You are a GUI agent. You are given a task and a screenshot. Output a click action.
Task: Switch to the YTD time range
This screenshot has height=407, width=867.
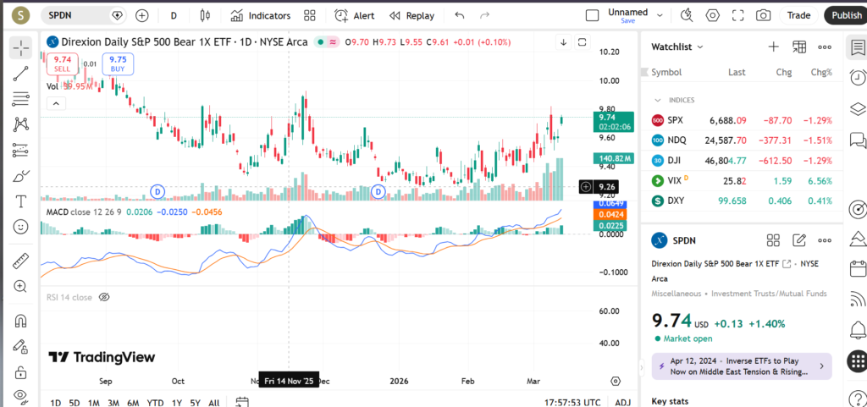tap(155, 403)
